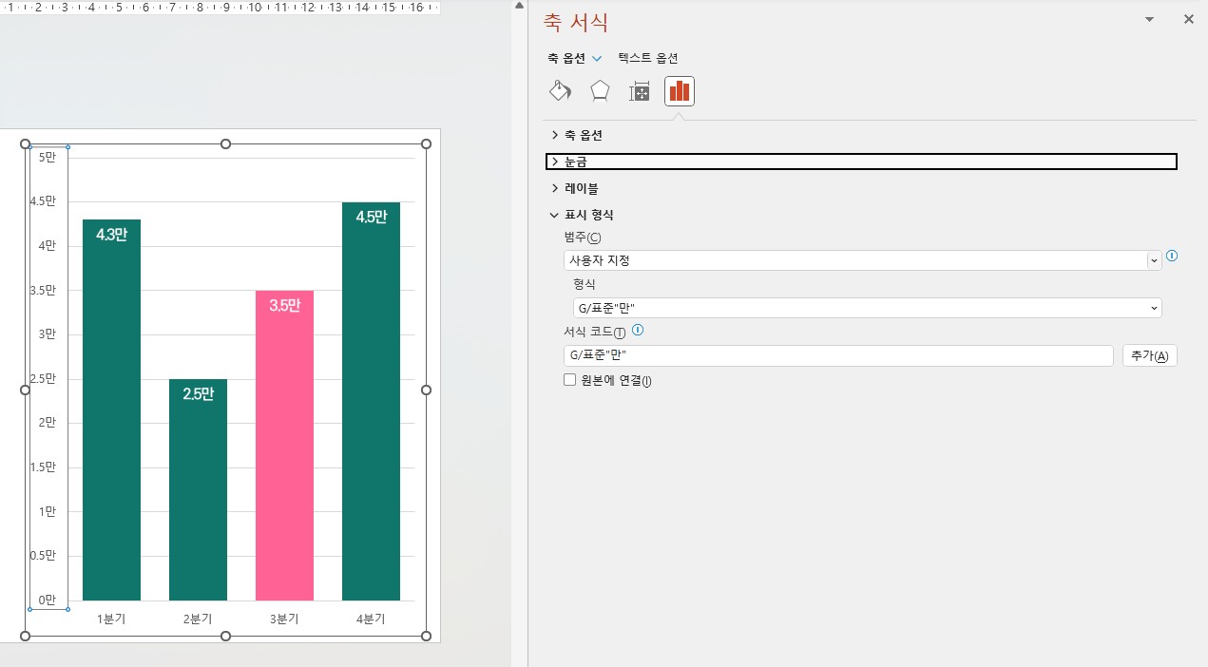The height and width of the screenshot is (667, 1208).
Task: Select the Axis Options bar chart icon
Action: coord(680,91)
